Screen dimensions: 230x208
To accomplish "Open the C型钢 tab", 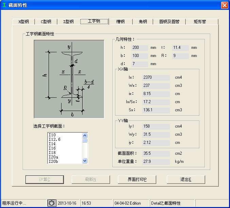I will (46, 22).
